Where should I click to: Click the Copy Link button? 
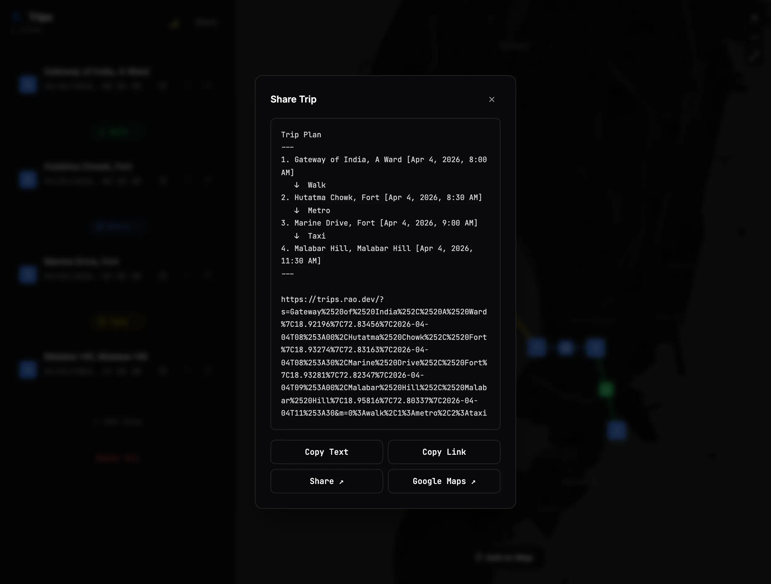pos(444,452)
